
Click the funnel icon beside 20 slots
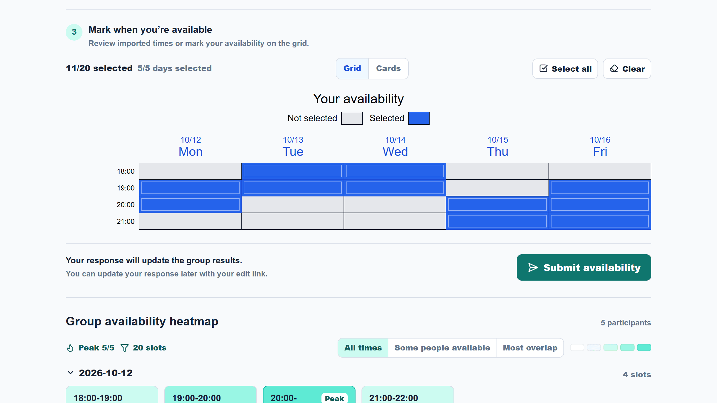(x=125, y=348)
